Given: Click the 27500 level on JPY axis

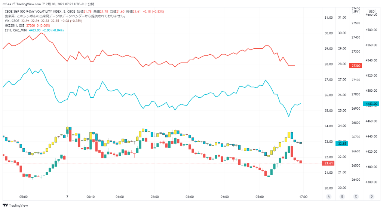Looking at the screenshot, I should click(356, 23).
